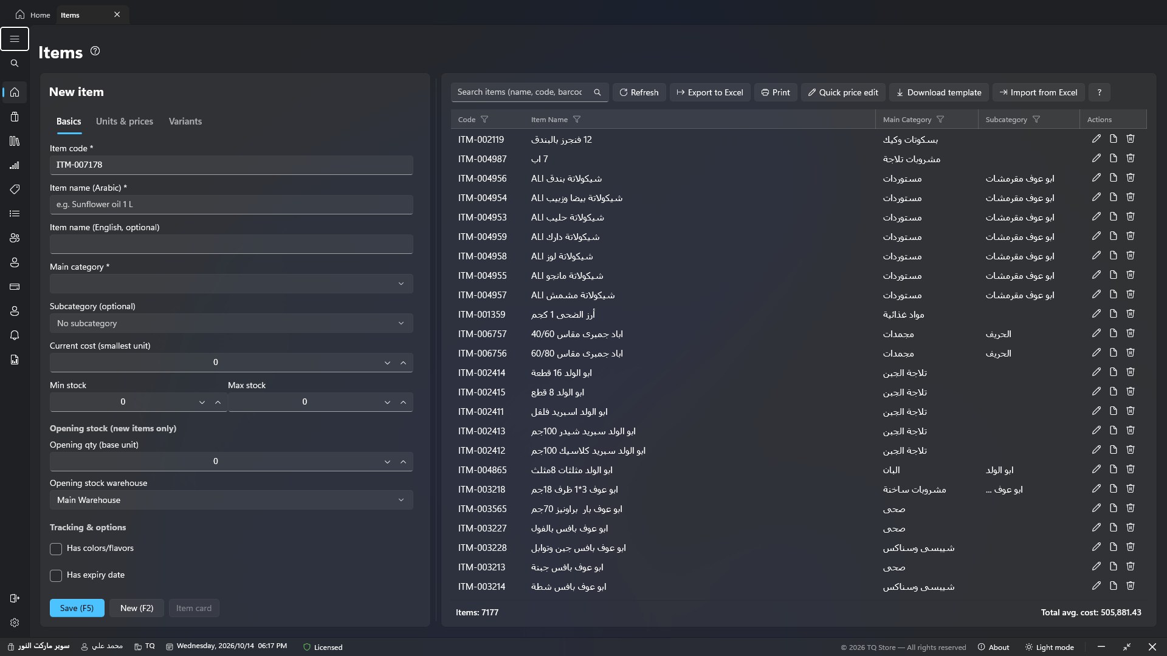This screenshot has height=656, width=1167.
Task: Enable the Has colors/flavors checkbox
Action: pyautogui.click(x=56, y=549)
